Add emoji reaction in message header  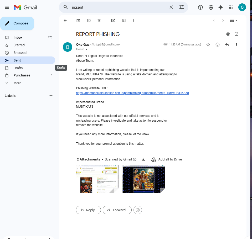(218, 45)
